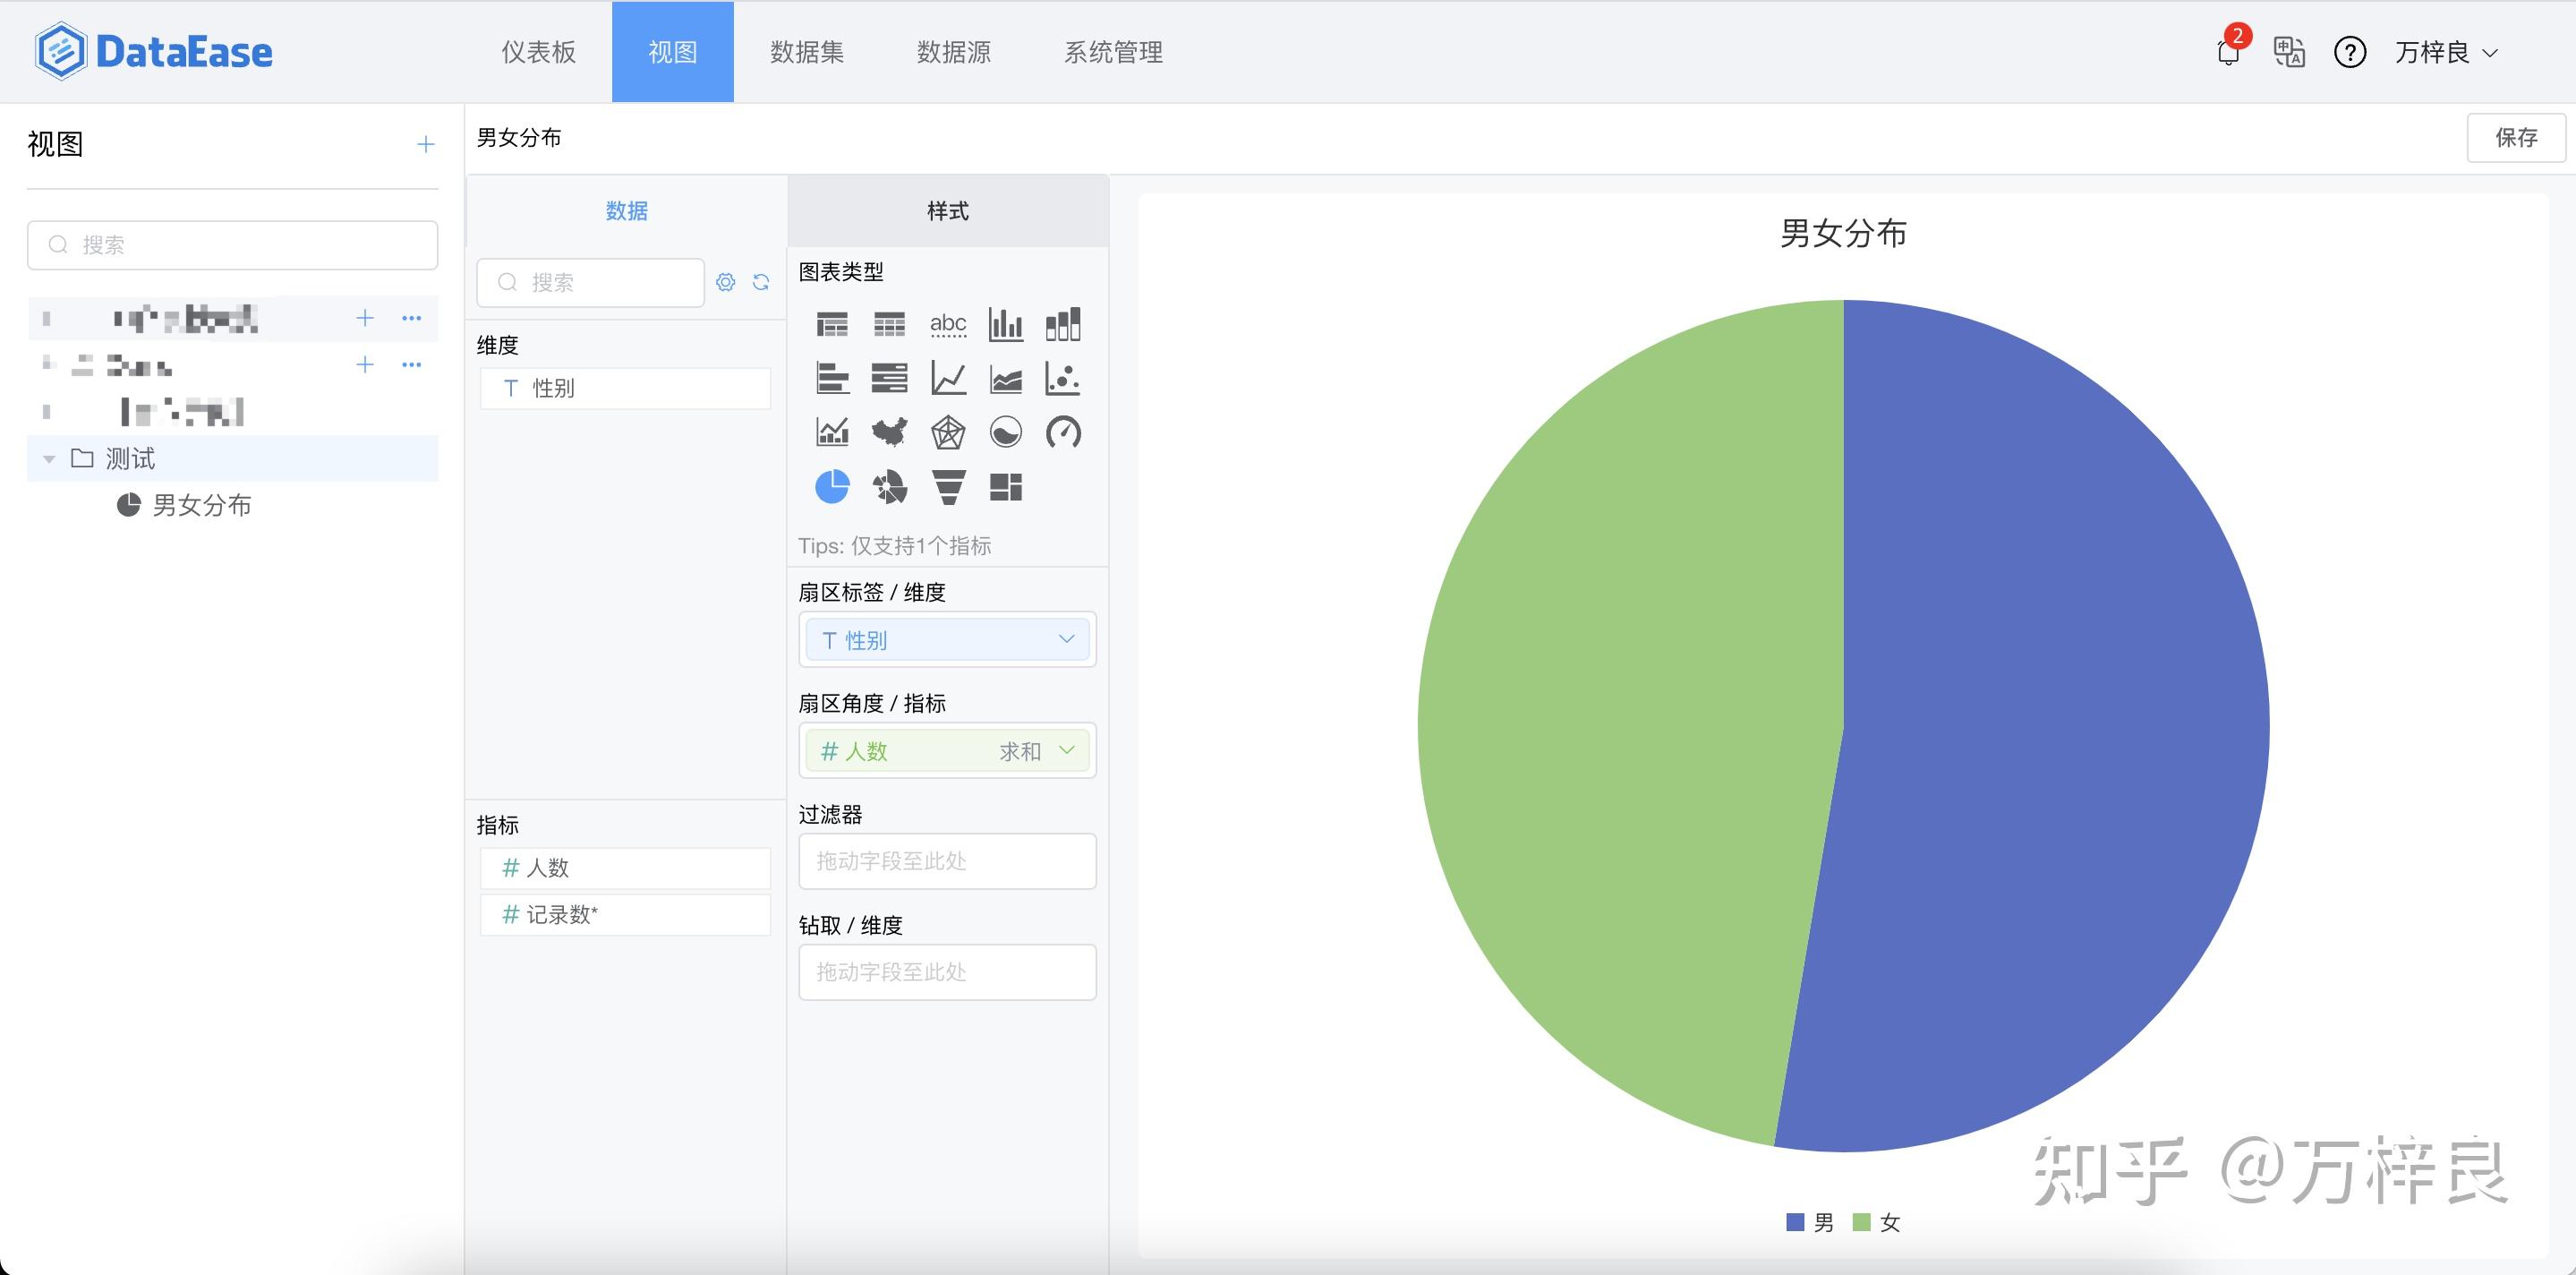Open the 男女分布 view in the tree
The image size is (2576, 1275).
point(184,505)
